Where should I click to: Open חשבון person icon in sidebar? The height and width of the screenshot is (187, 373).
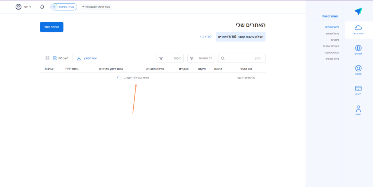point(358,108)
